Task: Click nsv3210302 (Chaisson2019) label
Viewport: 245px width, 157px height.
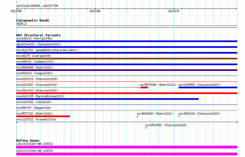Action: point(37,90)
